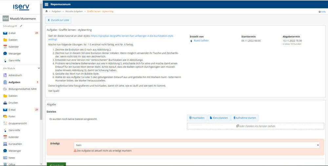
Task: Click the Foren icon
Action: tap(5, 116)
